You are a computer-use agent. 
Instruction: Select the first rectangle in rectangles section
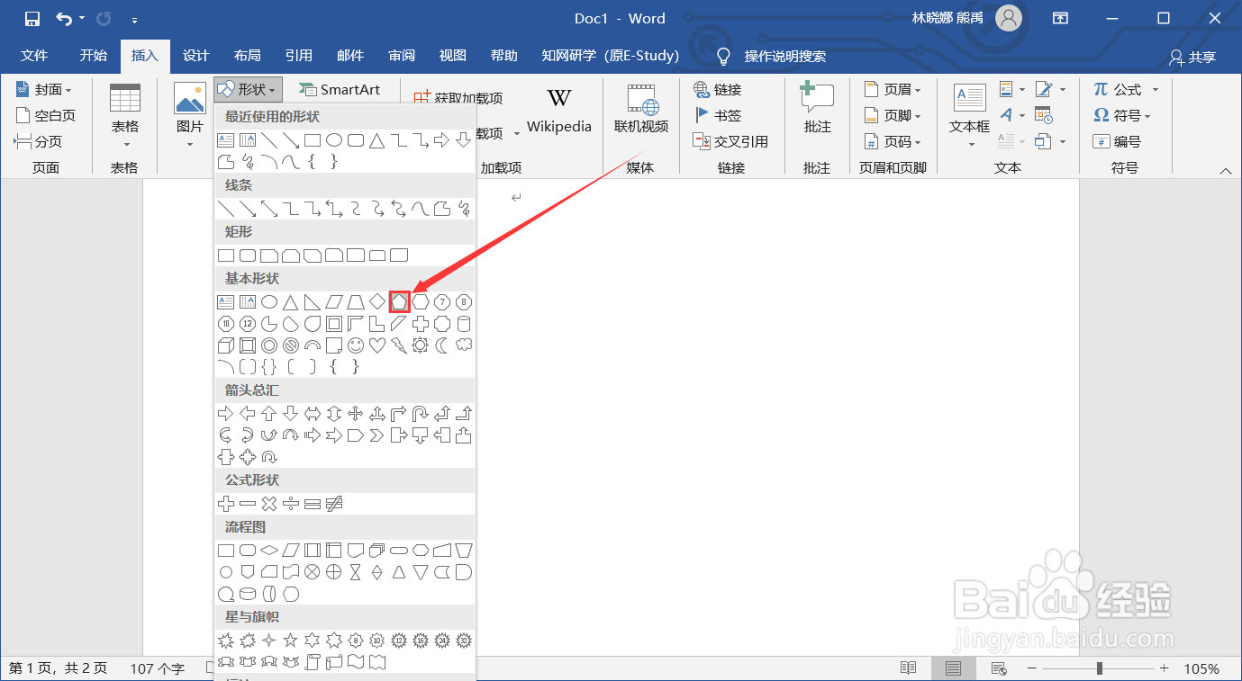pyautogui.click(x=226, y=255)
